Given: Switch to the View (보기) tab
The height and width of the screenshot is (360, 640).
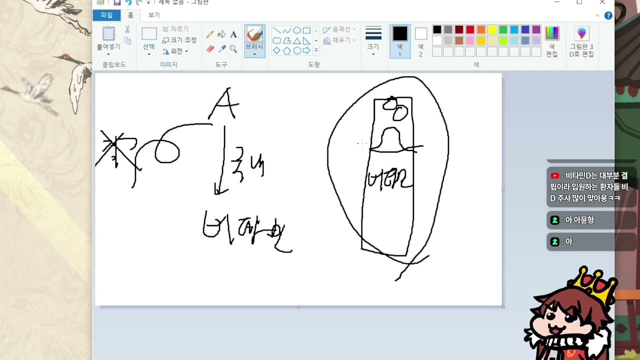Looking at the screenshot, I should click(x=154, y=15).
